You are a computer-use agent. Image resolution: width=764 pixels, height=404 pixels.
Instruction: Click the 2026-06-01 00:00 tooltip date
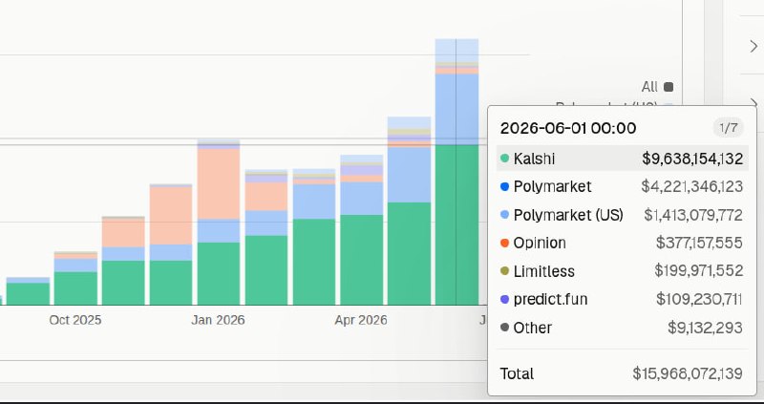click(x=568, y=128)
